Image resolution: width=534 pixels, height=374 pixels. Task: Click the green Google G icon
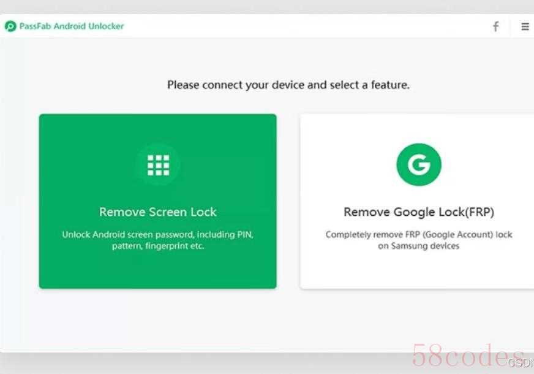[418, 165]
